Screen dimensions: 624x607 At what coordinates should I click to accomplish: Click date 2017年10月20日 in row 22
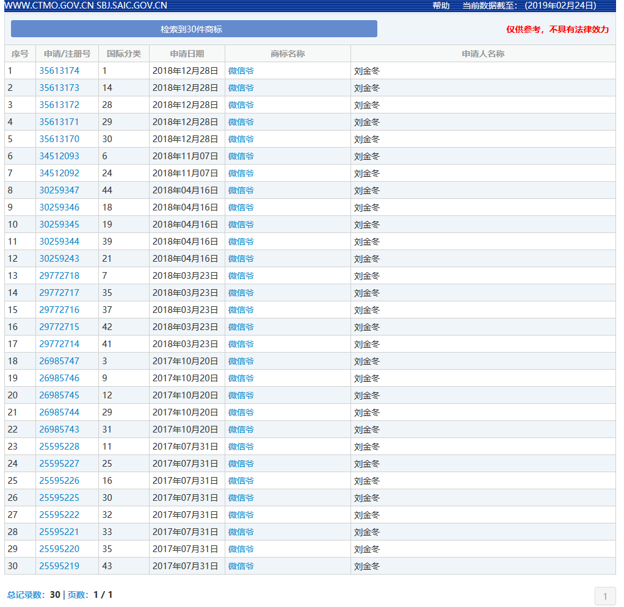coord(185,429)
